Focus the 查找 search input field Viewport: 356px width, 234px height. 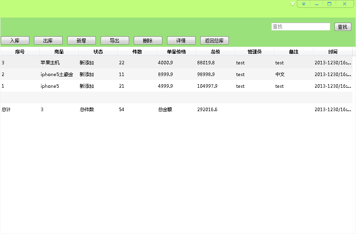[300, 27]
